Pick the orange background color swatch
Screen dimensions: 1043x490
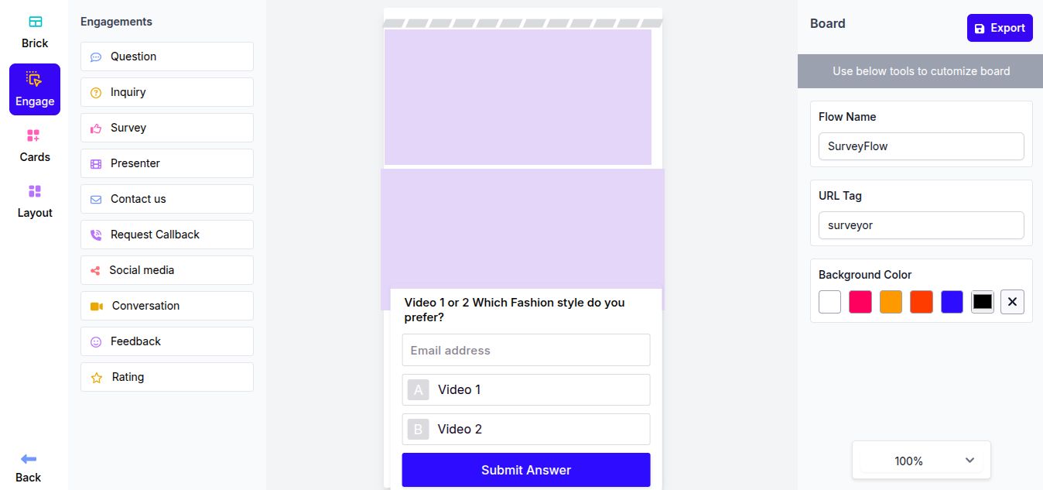coord(891,302)
